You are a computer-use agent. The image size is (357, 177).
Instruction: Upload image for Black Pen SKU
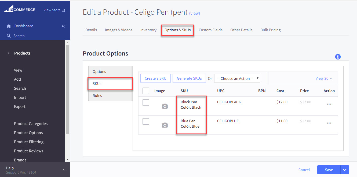[165, 106]
